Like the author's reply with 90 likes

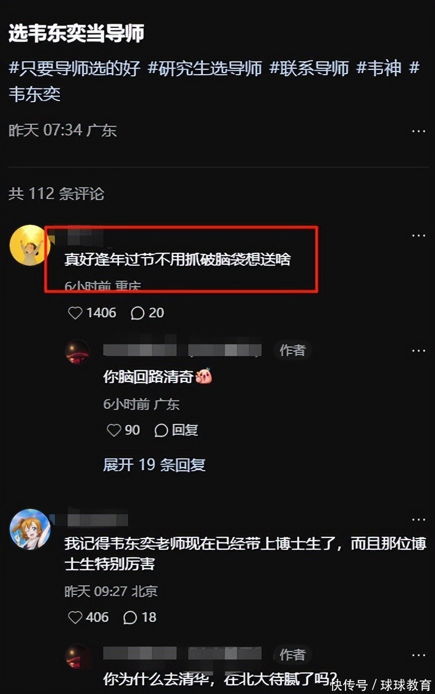[114, 430]
